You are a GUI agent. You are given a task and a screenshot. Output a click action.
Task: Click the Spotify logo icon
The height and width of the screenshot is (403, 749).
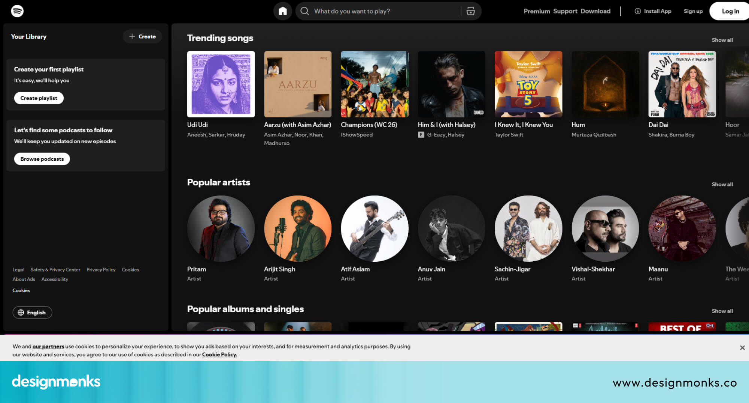point(17,11)
